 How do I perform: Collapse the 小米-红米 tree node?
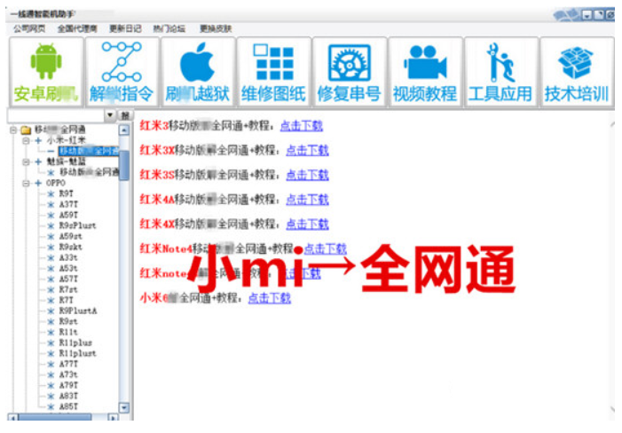(x=26, y=141)
